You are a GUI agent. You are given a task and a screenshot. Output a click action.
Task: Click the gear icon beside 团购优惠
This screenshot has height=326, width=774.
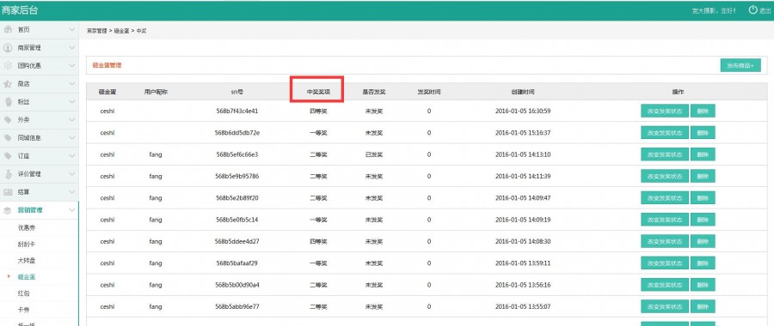(8, 65)
